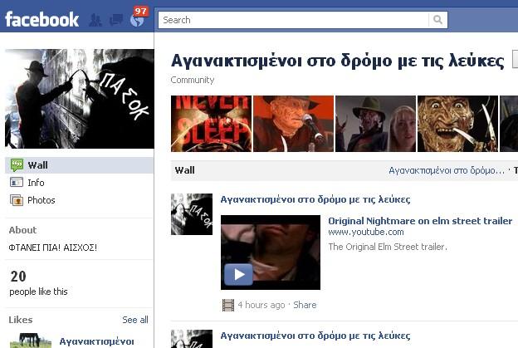Click the Photos icon in sidebar

coord(17,200)
